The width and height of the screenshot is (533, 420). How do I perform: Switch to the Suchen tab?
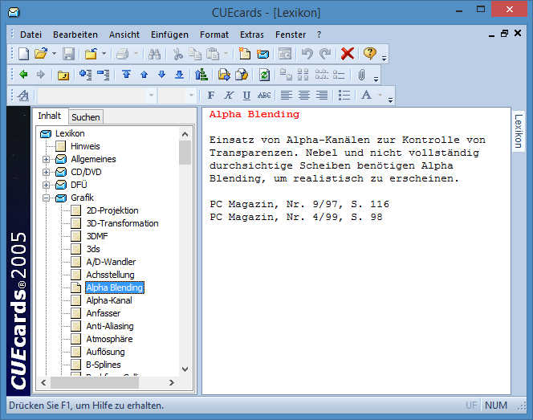click(x=86, y=117)
